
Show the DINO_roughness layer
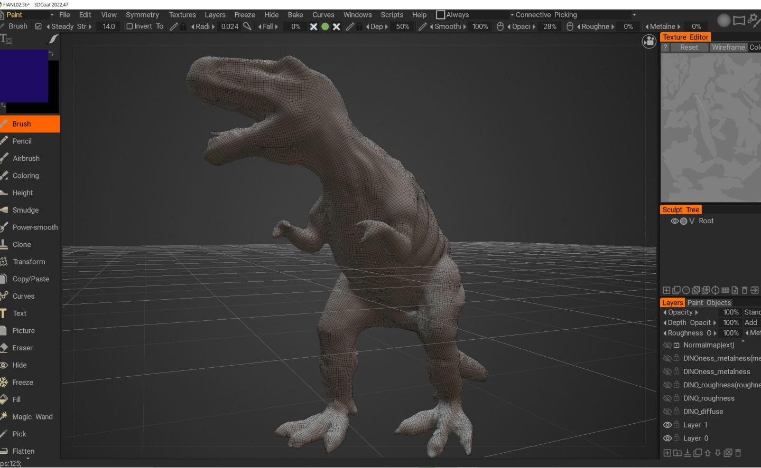click(x=667, y=398)
